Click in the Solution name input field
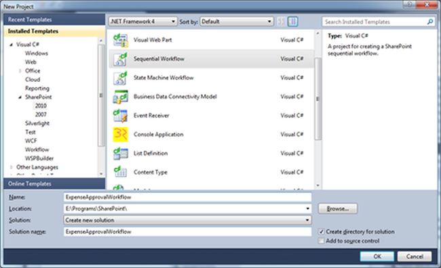This screenshot has width=441, height=268. (187, 232)
